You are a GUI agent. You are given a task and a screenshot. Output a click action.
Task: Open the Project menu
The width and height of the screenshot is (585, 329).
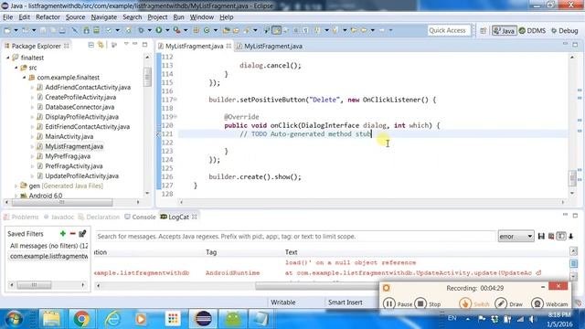157,17
